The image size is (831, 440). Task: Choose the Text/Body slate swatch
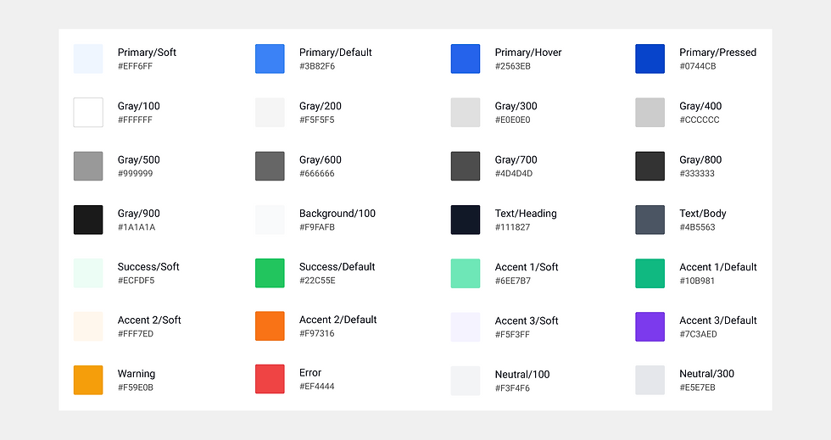[650, 220]
